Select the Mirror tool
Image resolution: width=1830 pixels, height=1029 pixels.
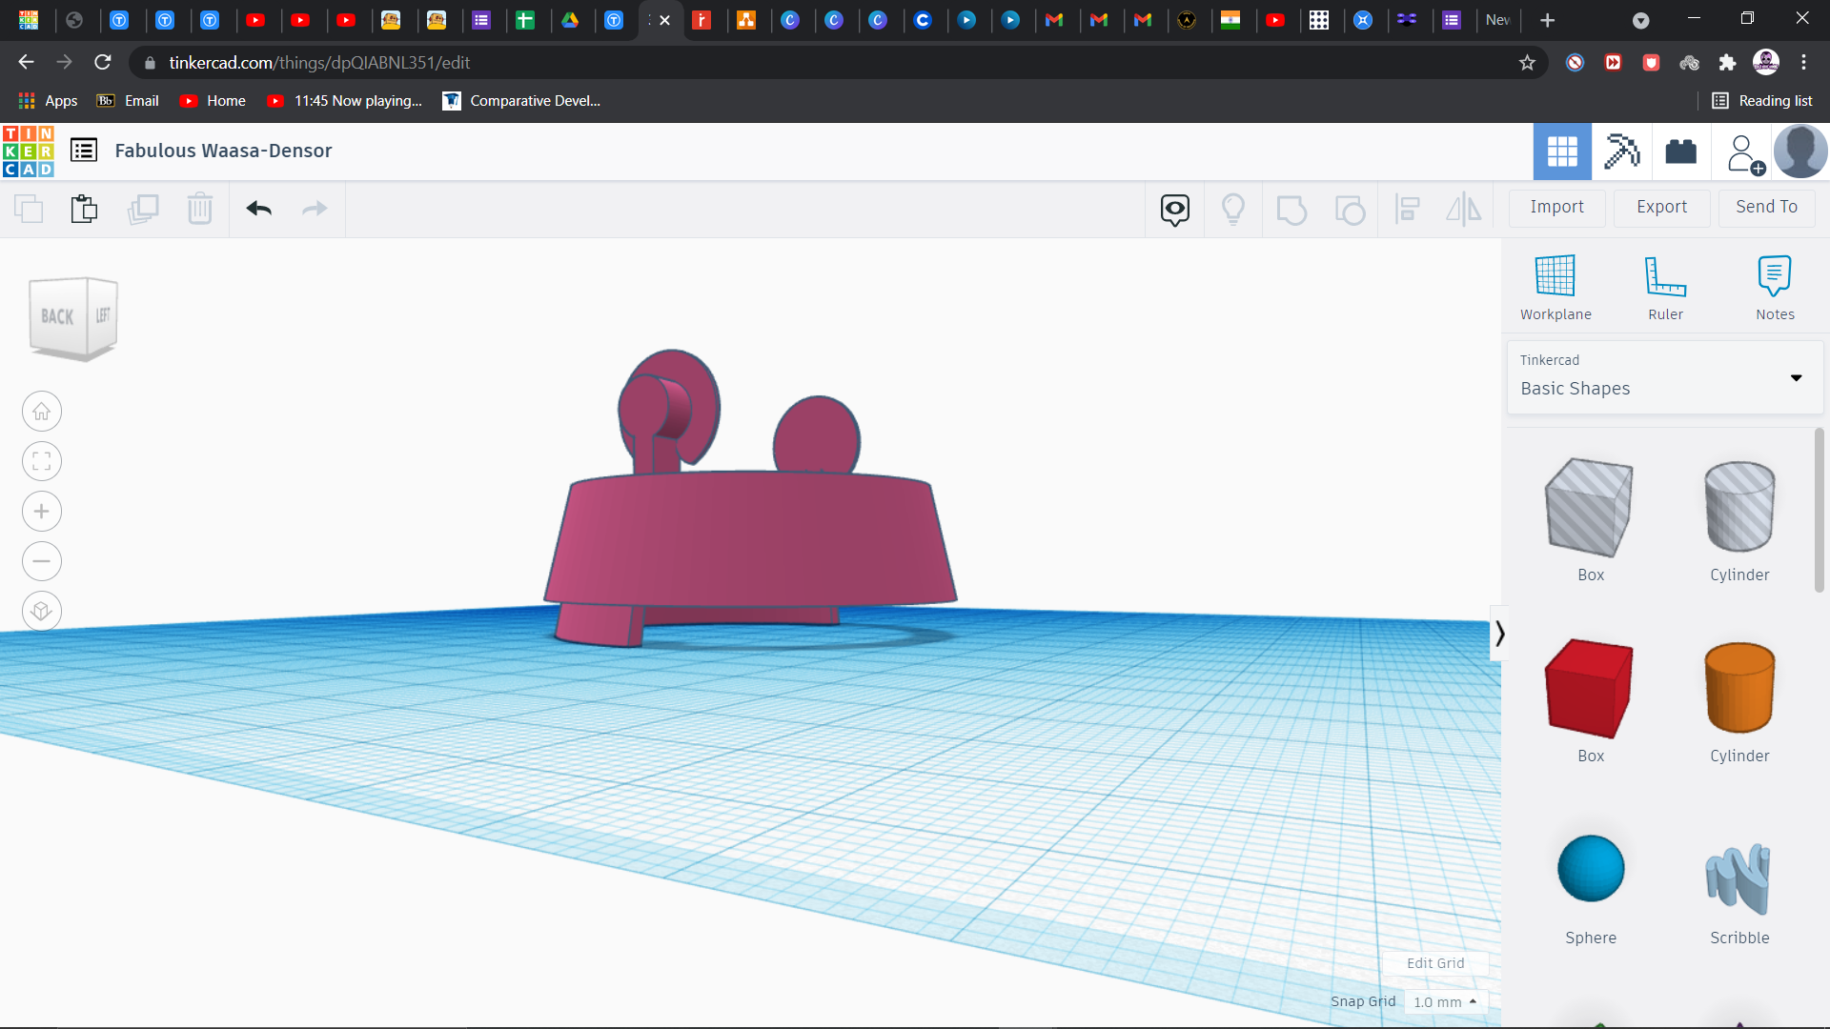click(1463, 209)
